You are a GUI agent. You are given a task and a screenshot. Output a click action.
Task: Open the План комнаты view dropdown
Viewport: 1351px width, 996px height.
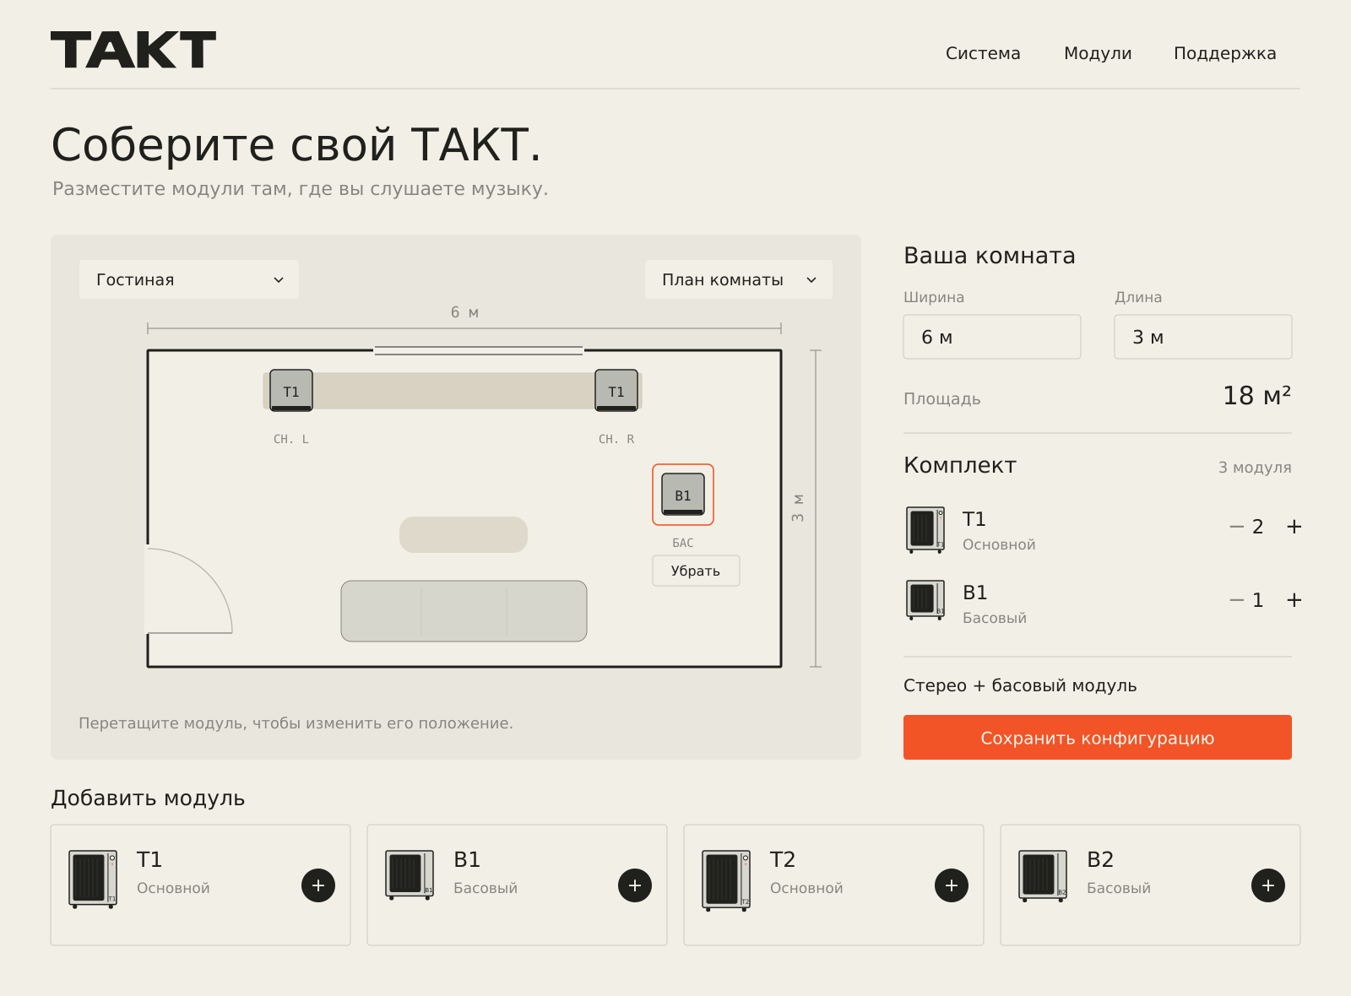[739, 279]
